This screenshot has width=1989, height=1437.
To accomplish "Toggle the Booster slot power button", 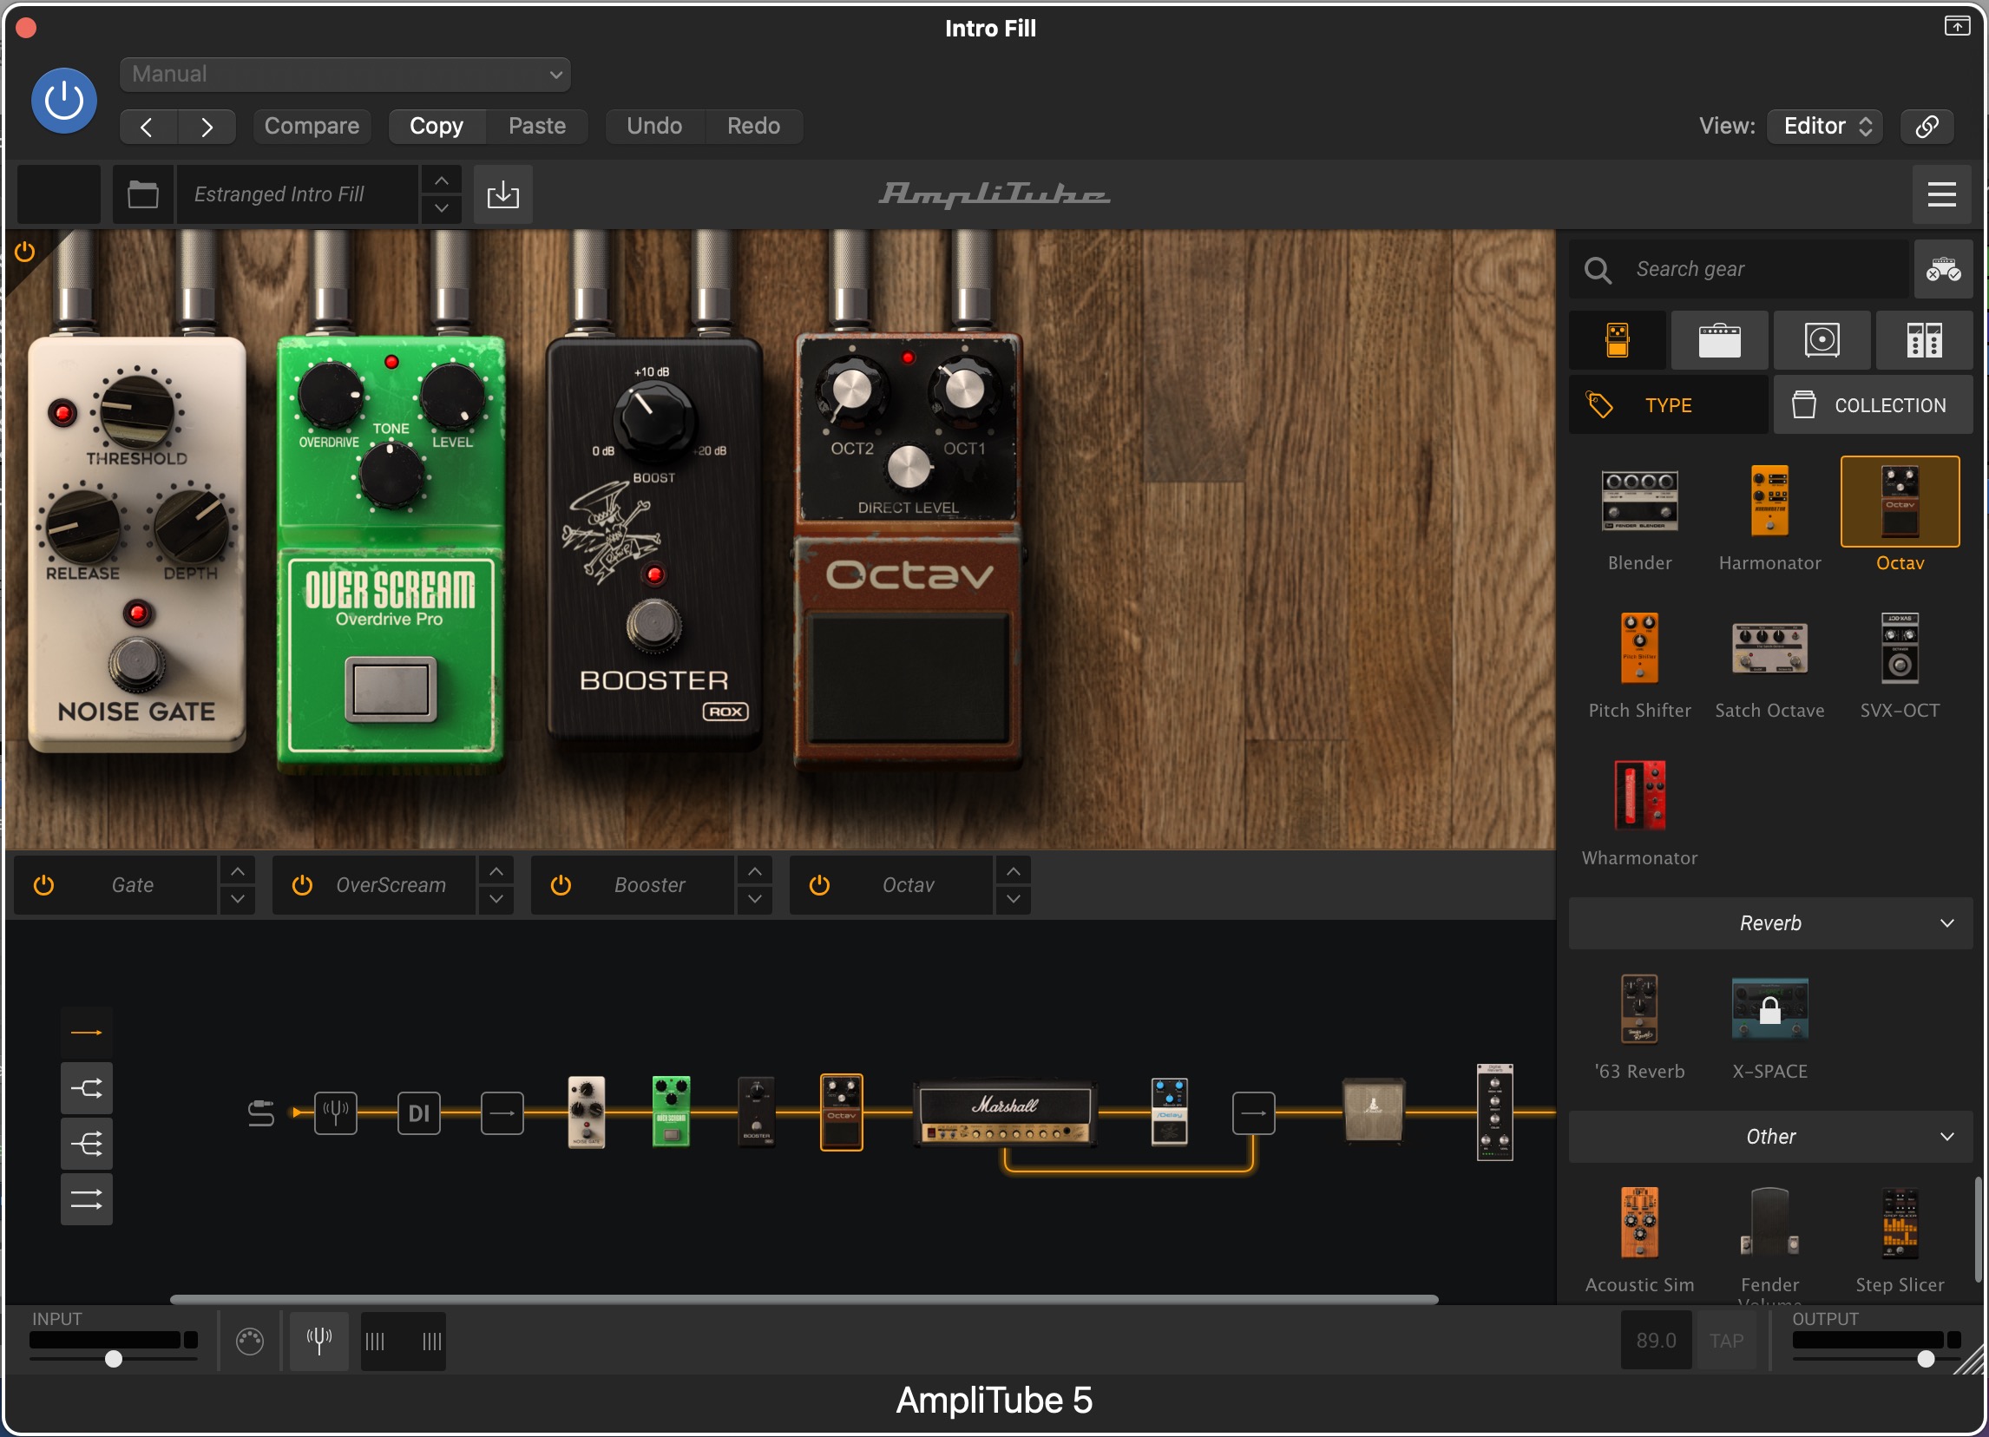I will coord(561,886).
